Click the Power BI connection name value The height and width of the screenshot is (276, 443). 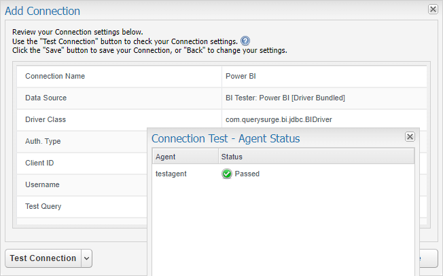tap(241, 76)
